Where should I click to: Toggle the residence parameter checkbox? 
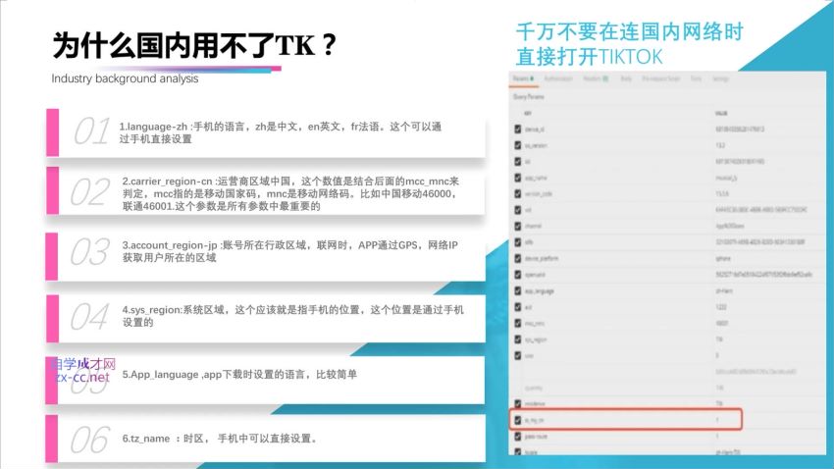point(517,403)
